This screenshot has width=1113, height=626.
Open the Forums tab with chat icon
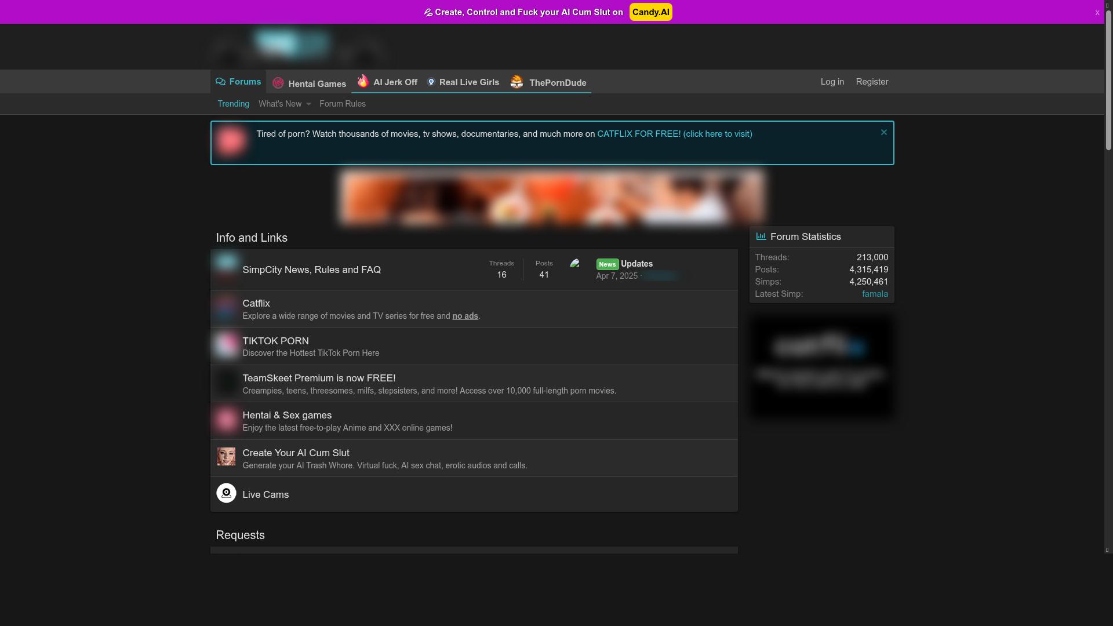238,82
